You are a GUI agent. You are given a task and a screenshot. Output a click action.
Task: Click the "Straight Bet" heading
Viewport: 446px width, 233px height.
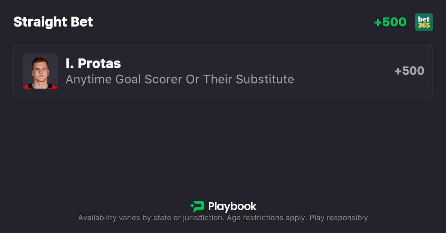pos(53,22)
